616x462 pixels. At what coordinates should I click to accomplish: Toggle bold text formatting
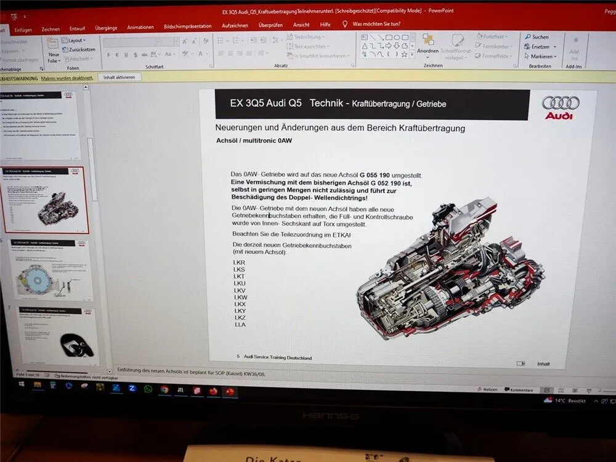(108, 54)
